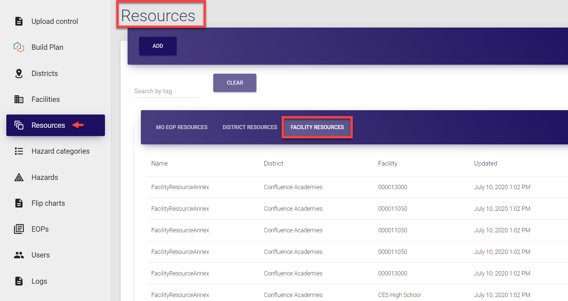Click the Users people icon
This screenshot has width=568, height=301.
tap(19, 255)
